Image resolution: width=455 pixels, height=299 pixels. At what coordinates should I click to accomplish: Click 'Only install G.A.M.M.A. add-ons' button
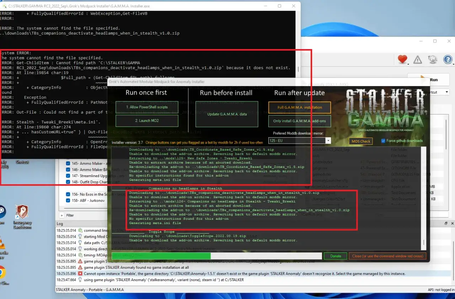pyautogui.click(x=300, y=121)
